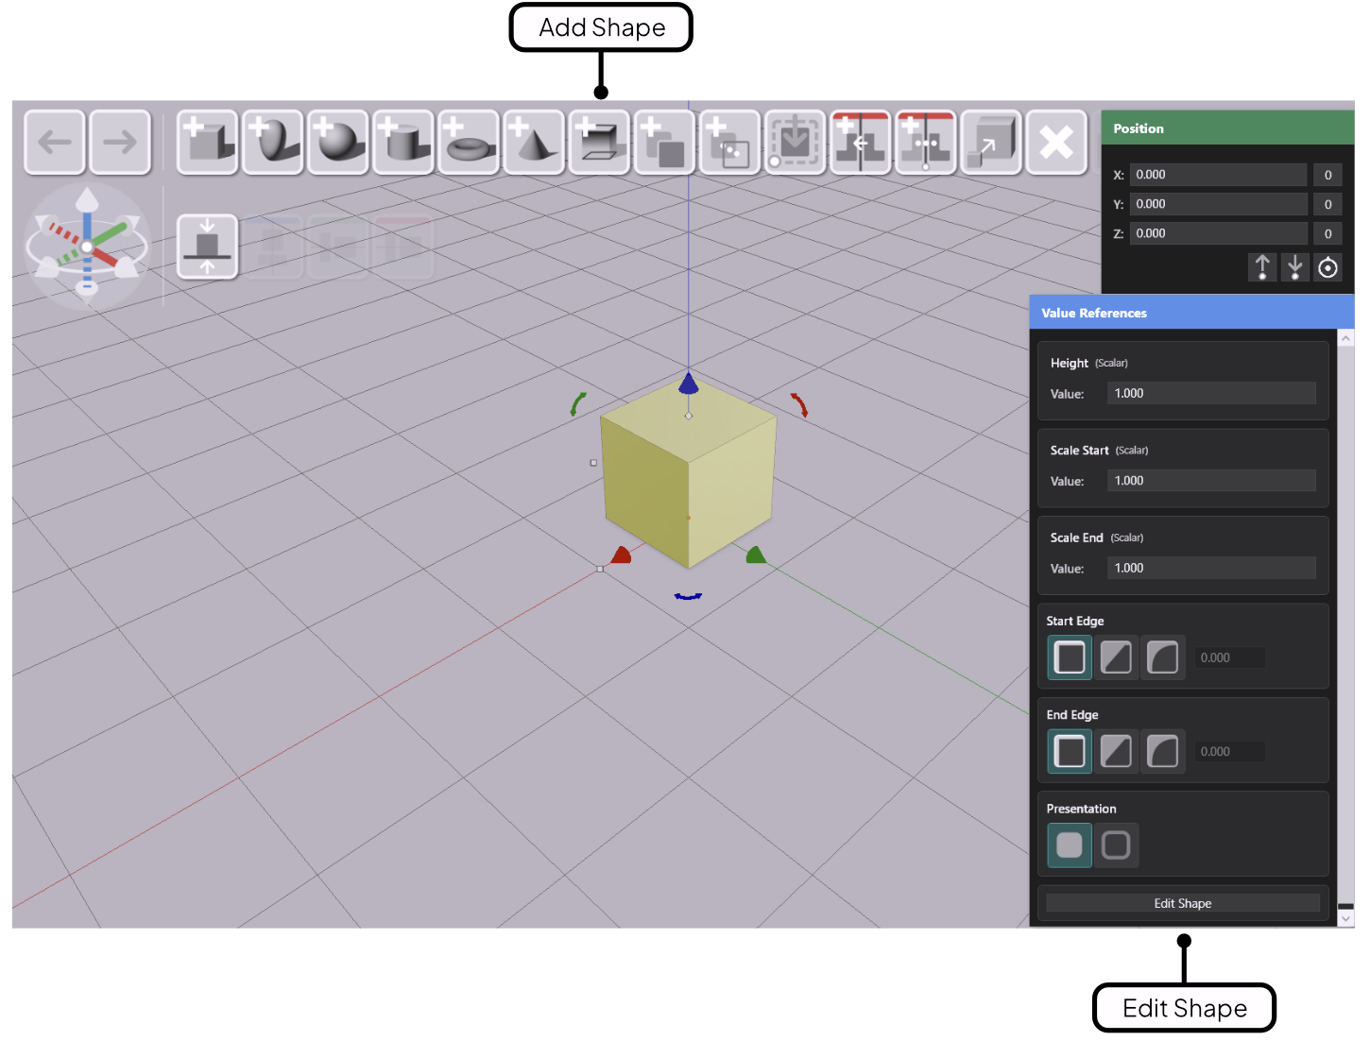The image size is (1370, 1041).
Task: Reset Y position with its 0 button
Action: click(1327, 204)
